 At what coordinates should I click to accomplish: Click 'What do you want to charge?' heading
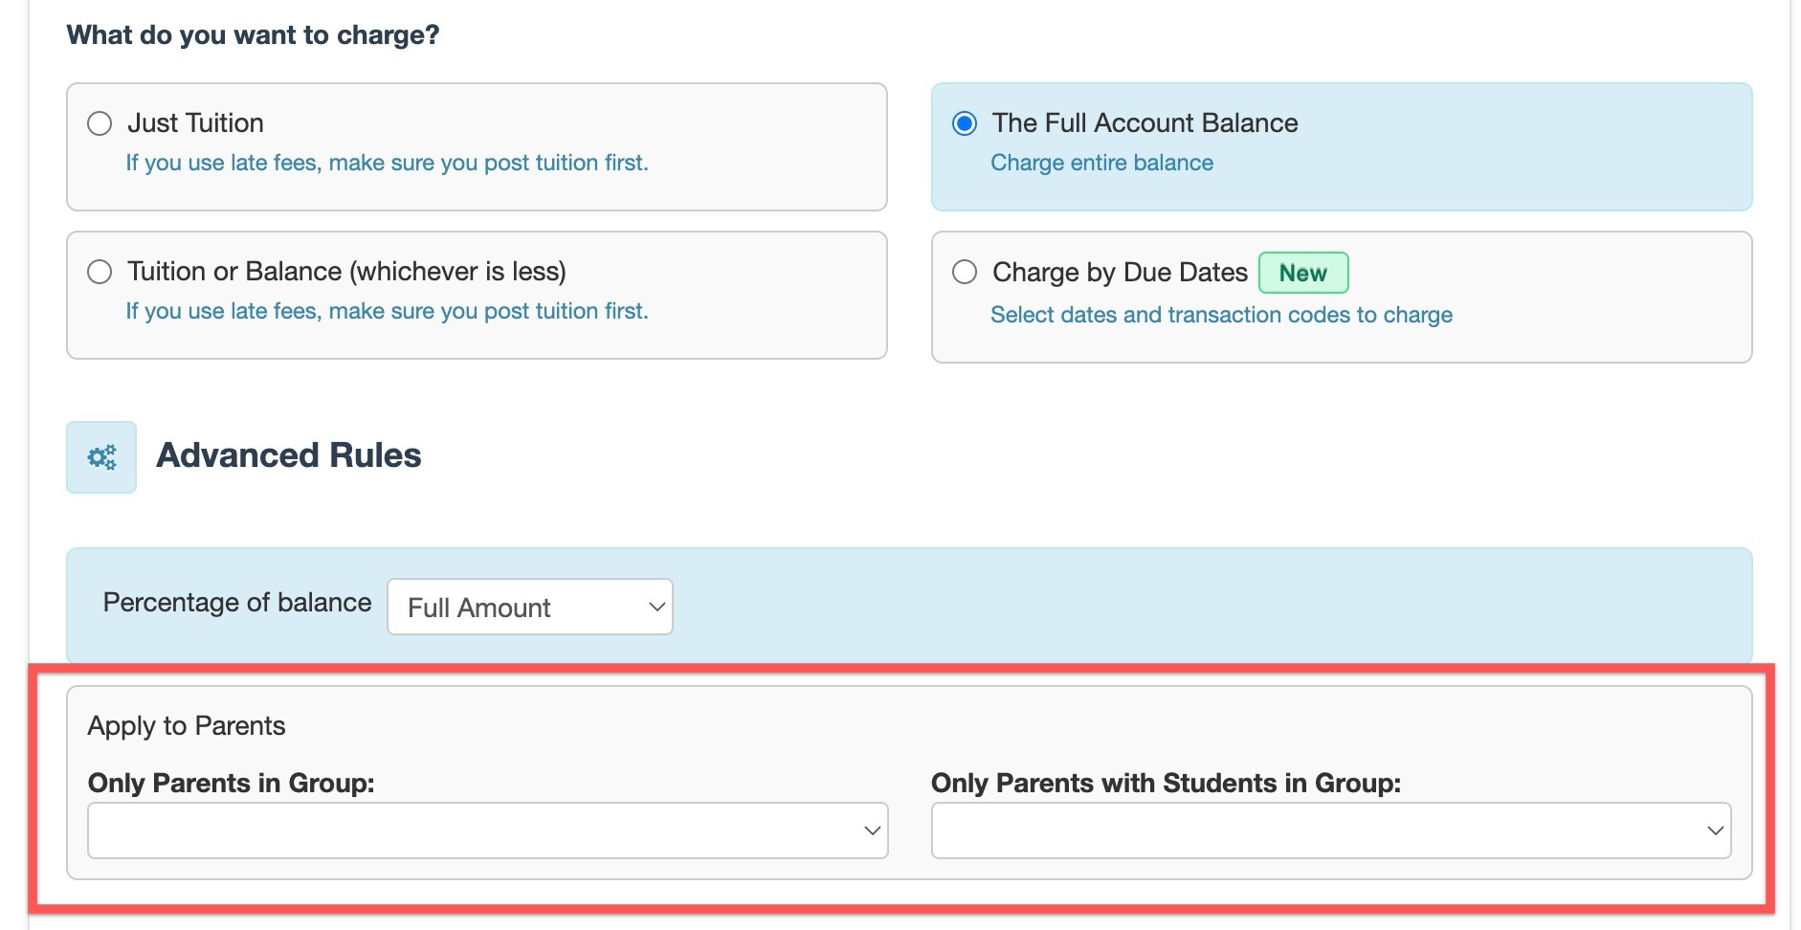[253, 35]
